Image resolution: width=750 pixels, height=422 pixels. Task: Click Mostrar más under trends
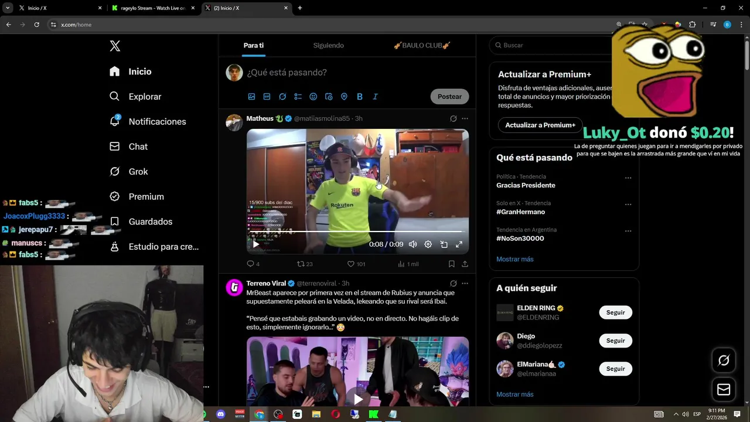pos(515,259)
